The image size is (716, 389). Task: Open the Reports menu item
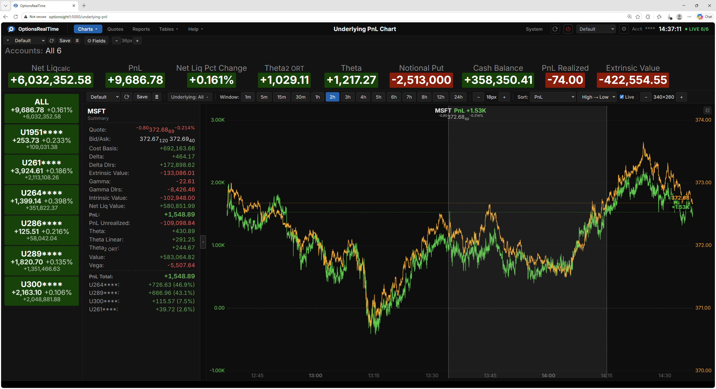[x=141, y=29]
